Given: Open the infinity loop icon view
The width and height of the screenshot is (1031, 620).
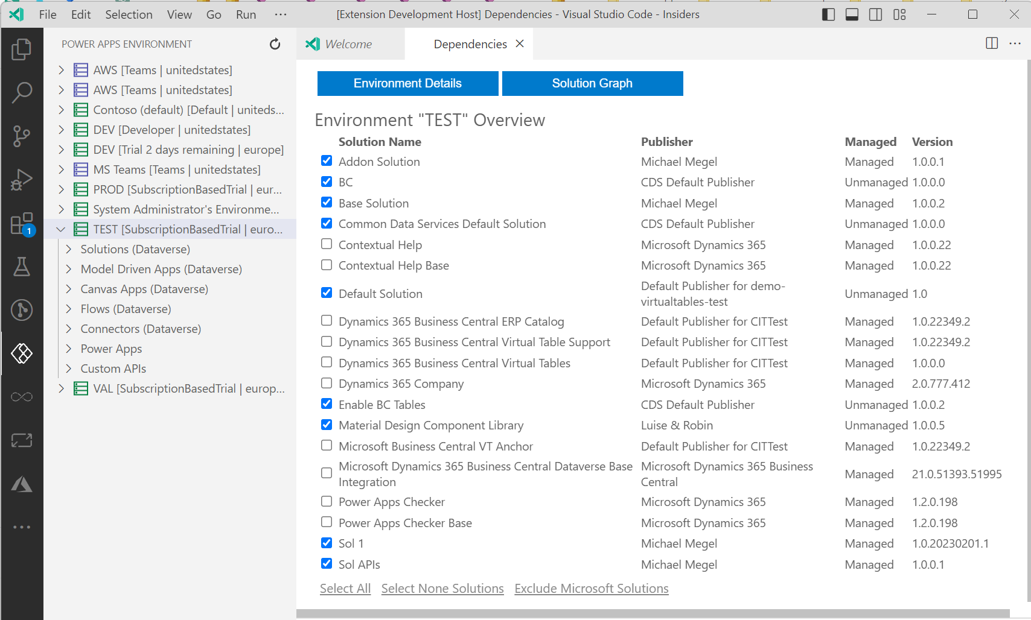Looking at the screenshot, I should click(x=22, y=397).
